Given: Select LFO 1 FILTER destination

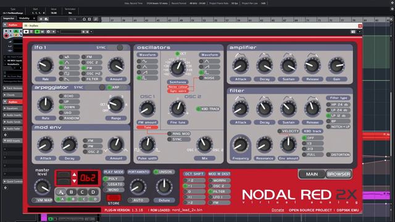Looking at the screenshot, I should 92,79.
